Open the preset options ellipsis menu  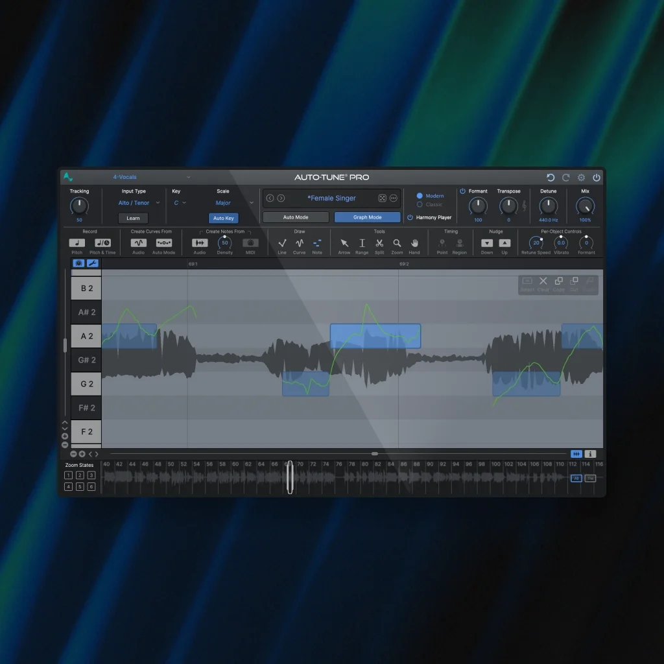click(x=394, y=198)
